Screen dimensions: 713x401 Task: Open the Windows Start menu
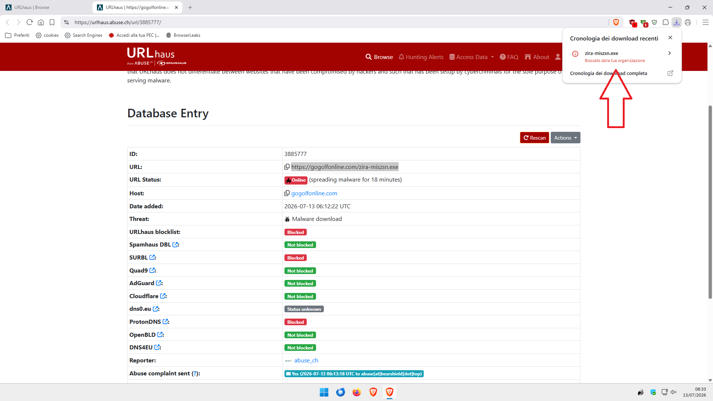pyautogui.click(x=324, y=392)
